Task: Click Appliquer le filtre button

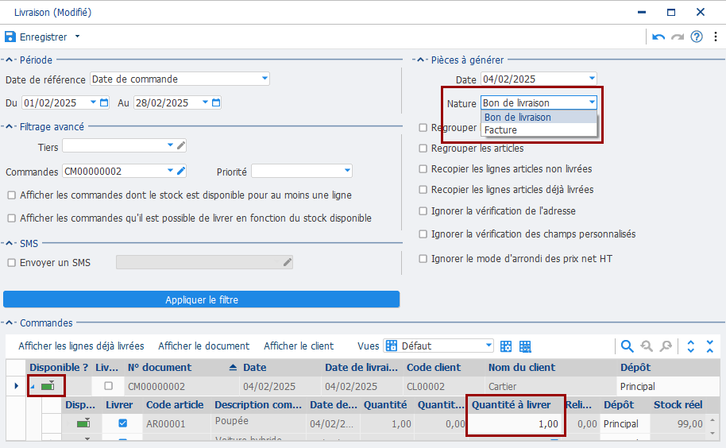Action: (201, 299)
